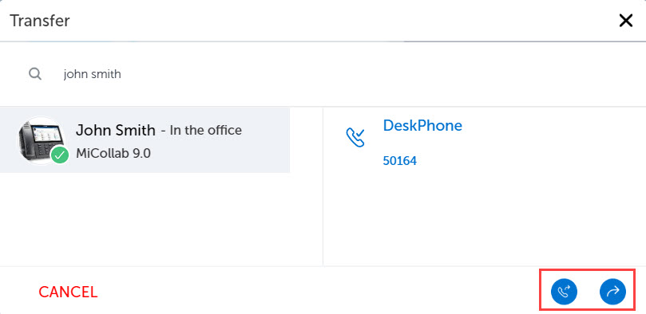Click blank search bar area after typed text
This screenshot has height=314, width=646.
coord(371,74)
